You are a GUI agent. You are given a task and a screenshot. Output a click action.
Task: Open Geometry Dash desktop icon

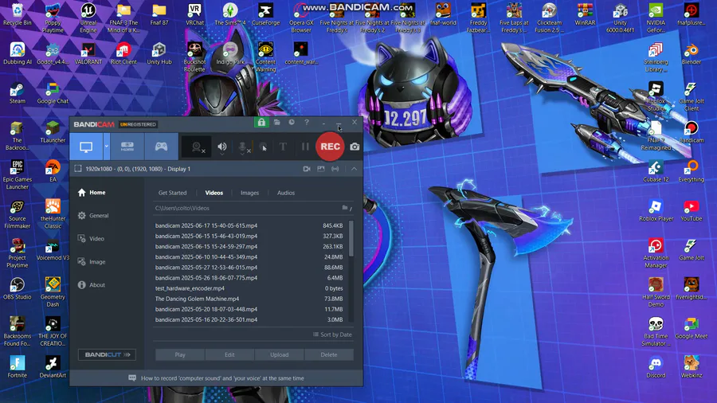[53, 292]
